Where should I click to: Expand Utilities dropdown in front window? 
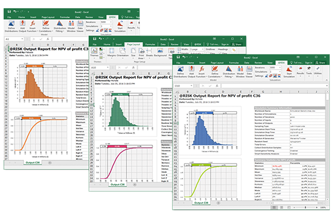pyautogui.click(x=317, y=76)
